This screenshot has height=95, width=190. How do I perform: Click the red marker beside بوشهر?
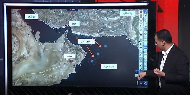coord(39,20)
